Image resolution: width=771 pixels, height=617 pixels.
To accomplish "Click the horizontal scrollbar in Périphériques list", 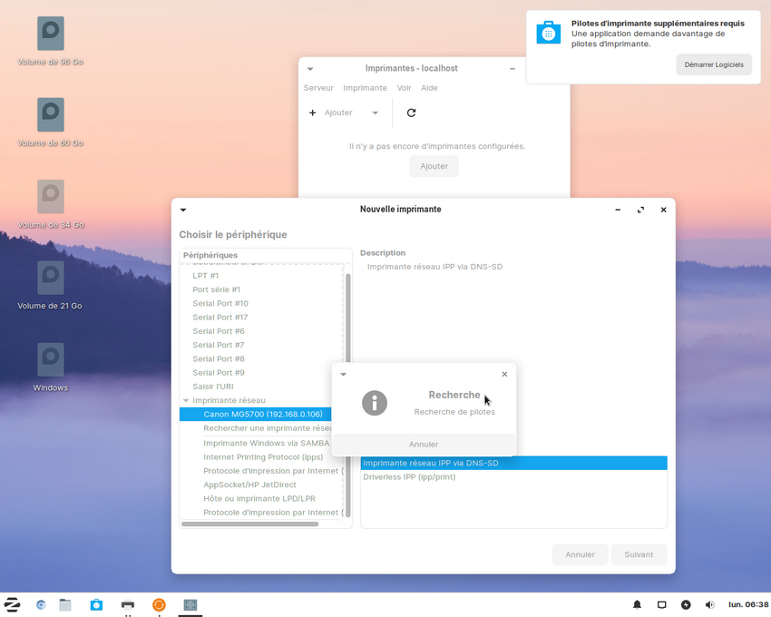I will (x=249, y=524).
